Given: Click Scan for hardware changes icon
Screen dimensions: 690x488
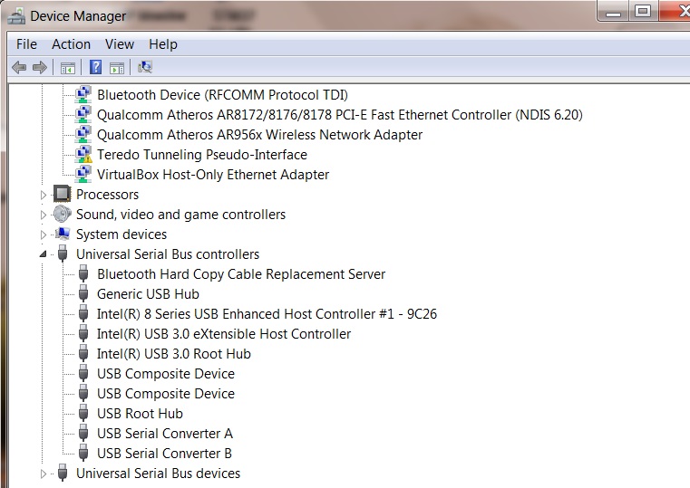Looking at the screenshot, I should point(145,67).
